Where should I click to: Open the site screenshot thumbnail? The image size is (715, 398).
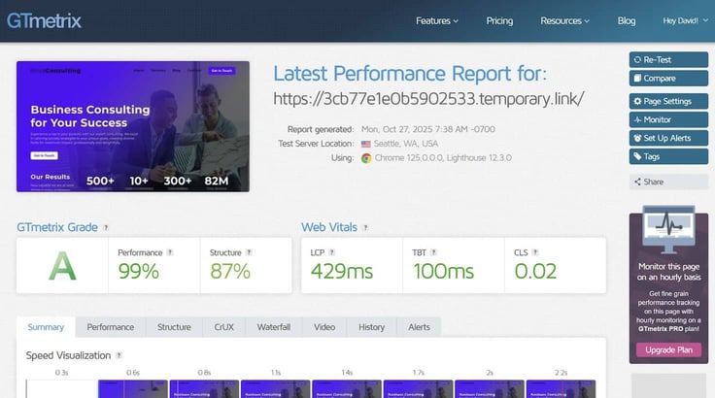[x=133, y=126]
